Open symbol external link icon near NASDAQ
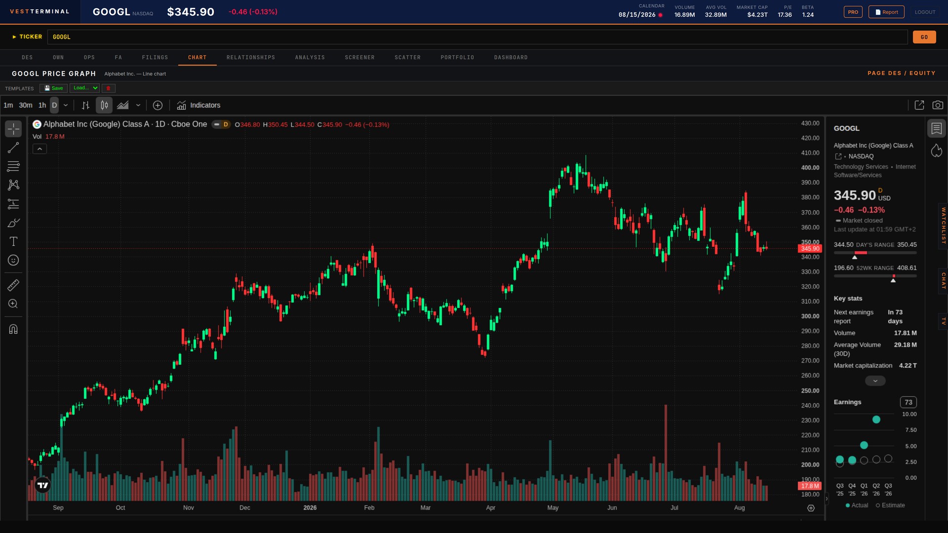This screenshot has width=948, height=533. [x=838, y=156]
